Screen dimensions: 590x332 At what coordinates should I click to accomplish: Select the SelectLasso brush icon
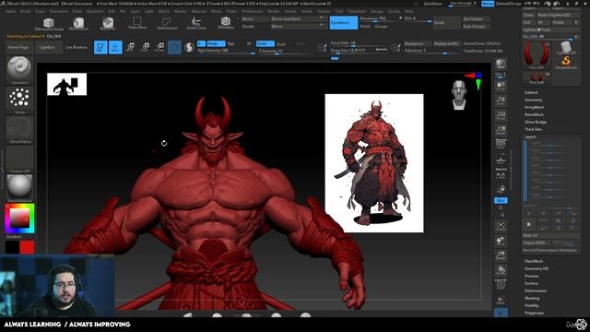point(167,23)
